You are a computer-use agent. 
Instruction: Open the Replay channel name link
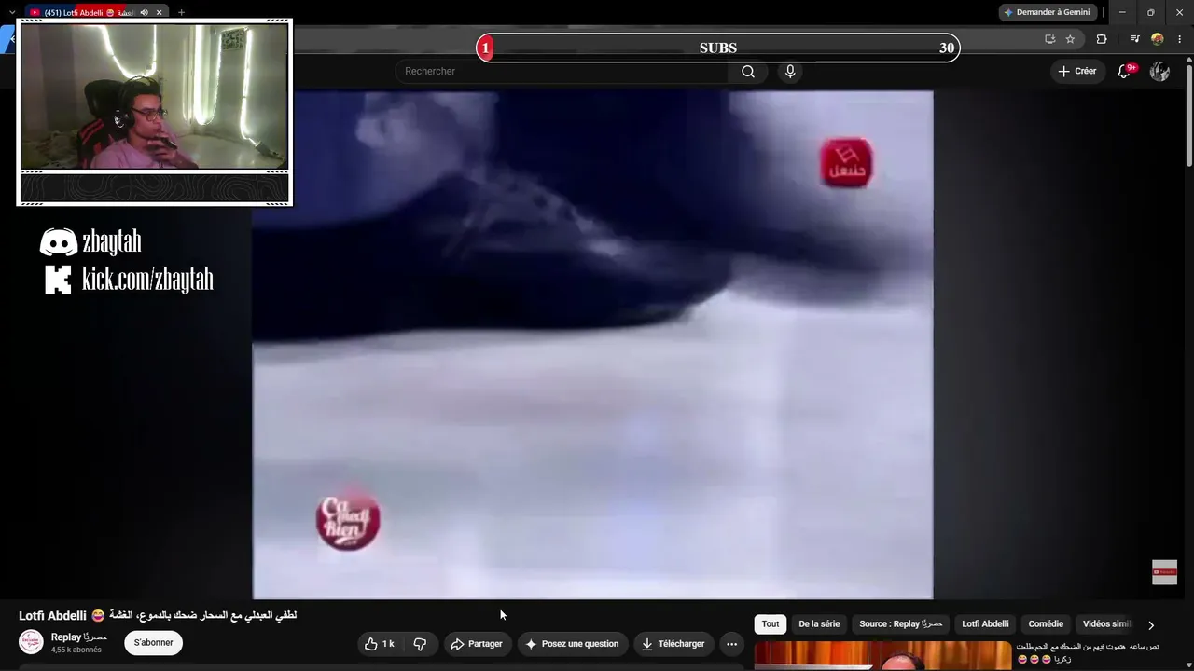[x=79, y=637]
